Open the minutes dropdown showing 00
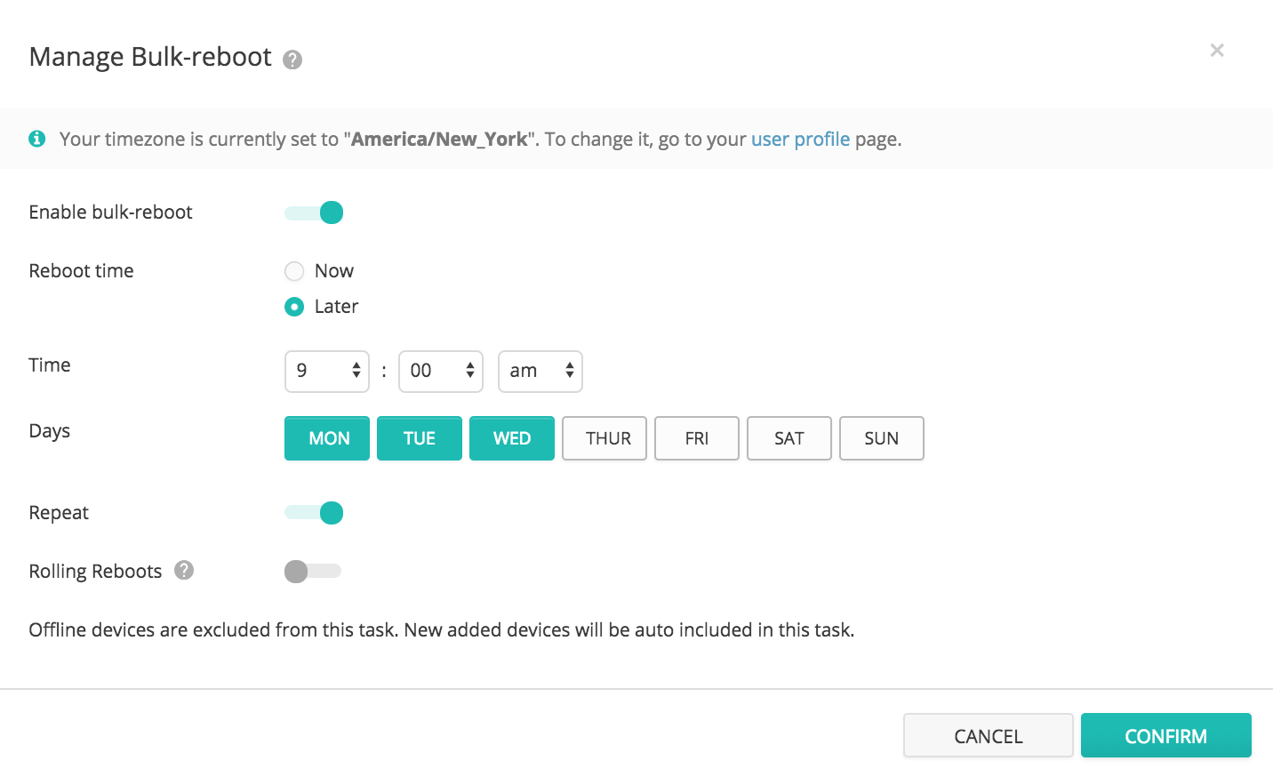The width and height of the screenshot is (1273, 777). click(440, 371)
